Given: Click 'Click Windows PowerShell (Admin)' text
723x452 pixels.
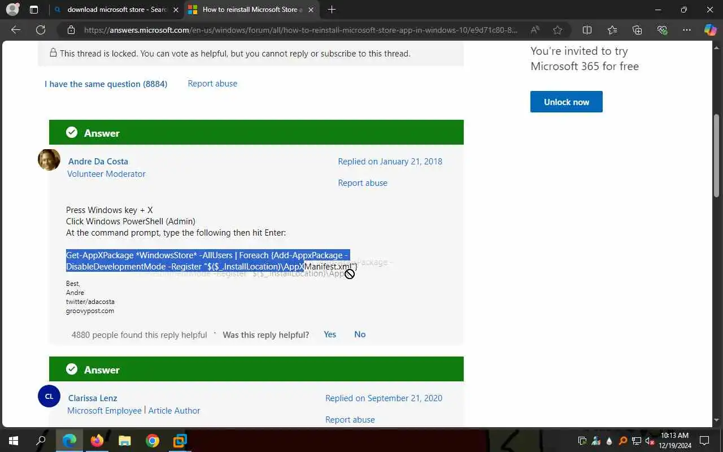Looking at the screenshot, I should [x=130, y=221].
